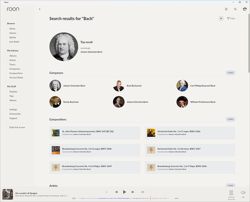250x202 pixels.
Task: Skip to the next track
Action: pos(133,192)
